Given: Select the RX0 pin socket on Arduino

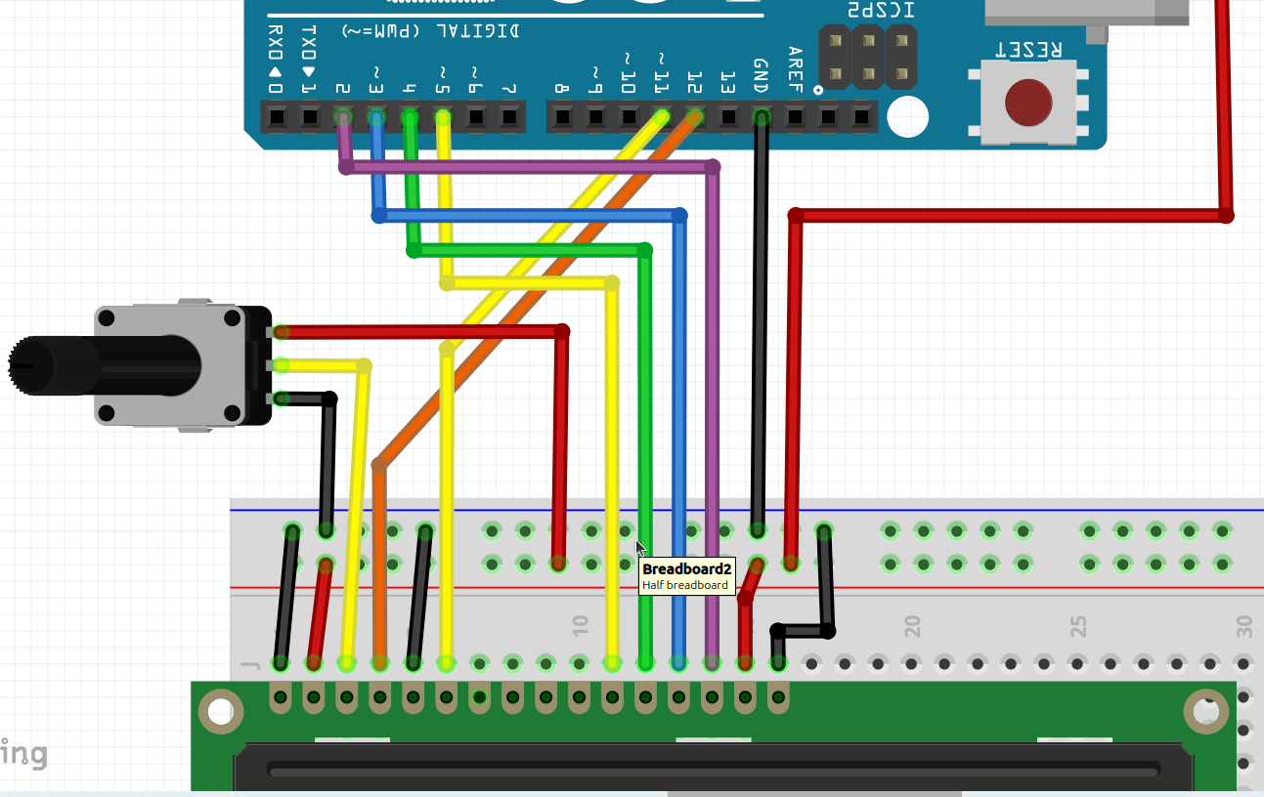Looking at the screenshot, I should (x=277, y=118).
